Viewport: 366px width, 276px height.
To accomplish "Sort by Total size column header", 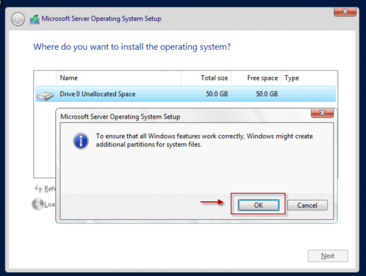I will pyautogui.click(x=206, y=78).
